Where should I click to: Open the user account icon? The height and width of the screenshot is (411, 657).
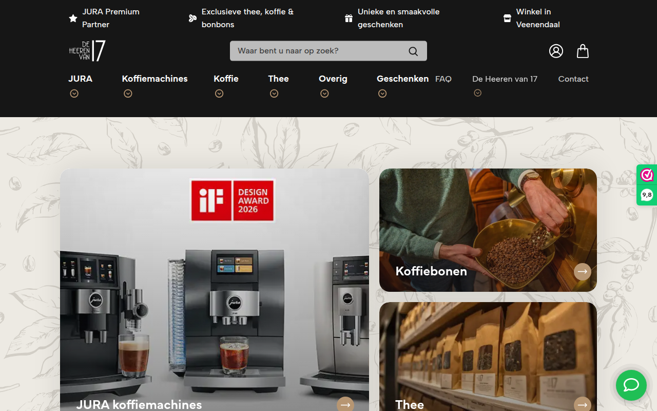pos(556,51)
